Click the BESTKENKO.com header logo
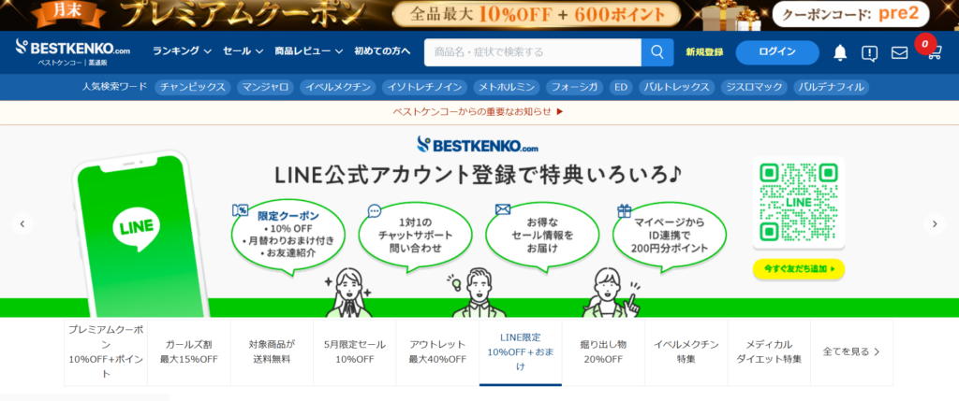Viewport: 959px width, 401px height. (x=73, y=52)
